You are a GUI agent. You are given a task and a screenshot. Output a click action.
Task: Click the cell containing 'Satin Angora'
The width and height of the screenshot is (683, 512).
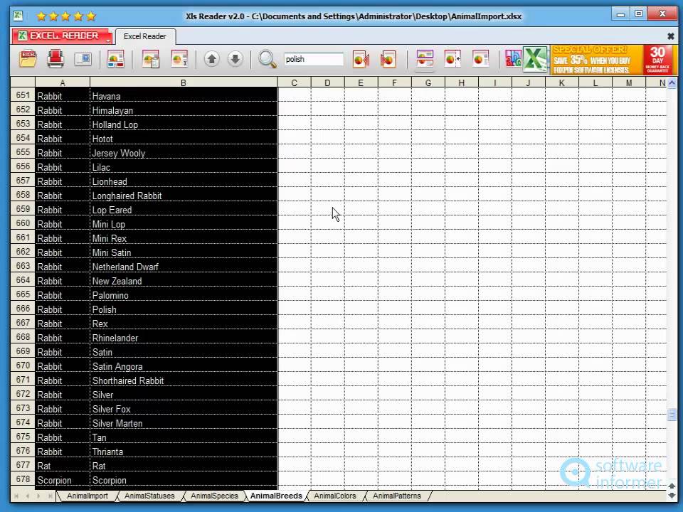pyautogui.click(x=184, y=366)
